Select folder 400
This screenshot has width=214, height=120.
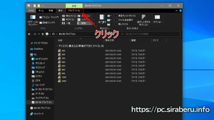[63, 51]
